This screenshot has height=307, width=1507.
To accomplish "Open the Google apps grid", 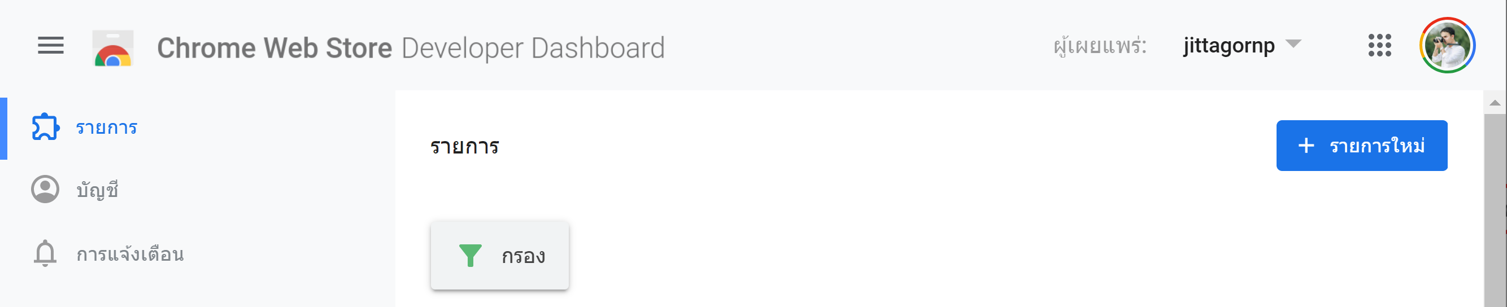I will coord(1379,45).
